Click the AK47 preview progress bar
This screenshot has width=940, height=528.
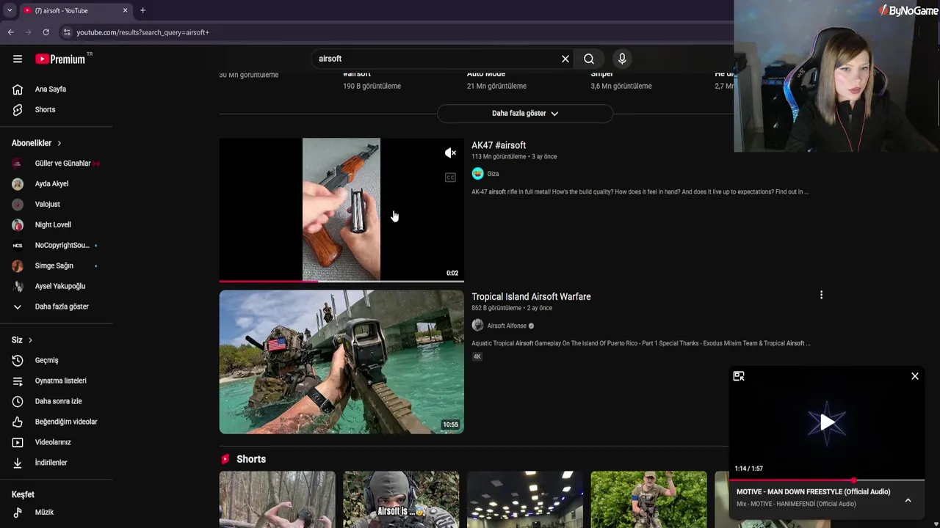341,281
